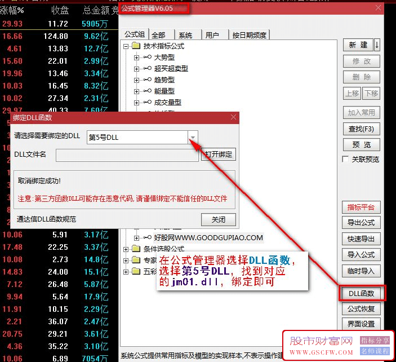Select the 条件选股公式 folder icon
The width and height of the screenshot is (396, 362).
point(136,249)
